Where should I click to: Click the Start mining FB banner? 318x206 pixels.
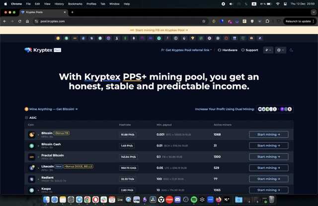coord(159,30)
